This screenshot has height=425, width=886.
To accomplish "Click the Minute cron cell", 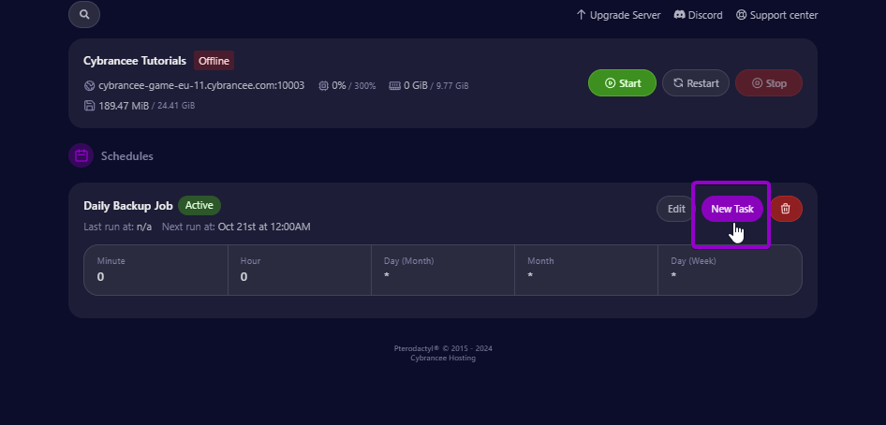I will tap(156, 270).
